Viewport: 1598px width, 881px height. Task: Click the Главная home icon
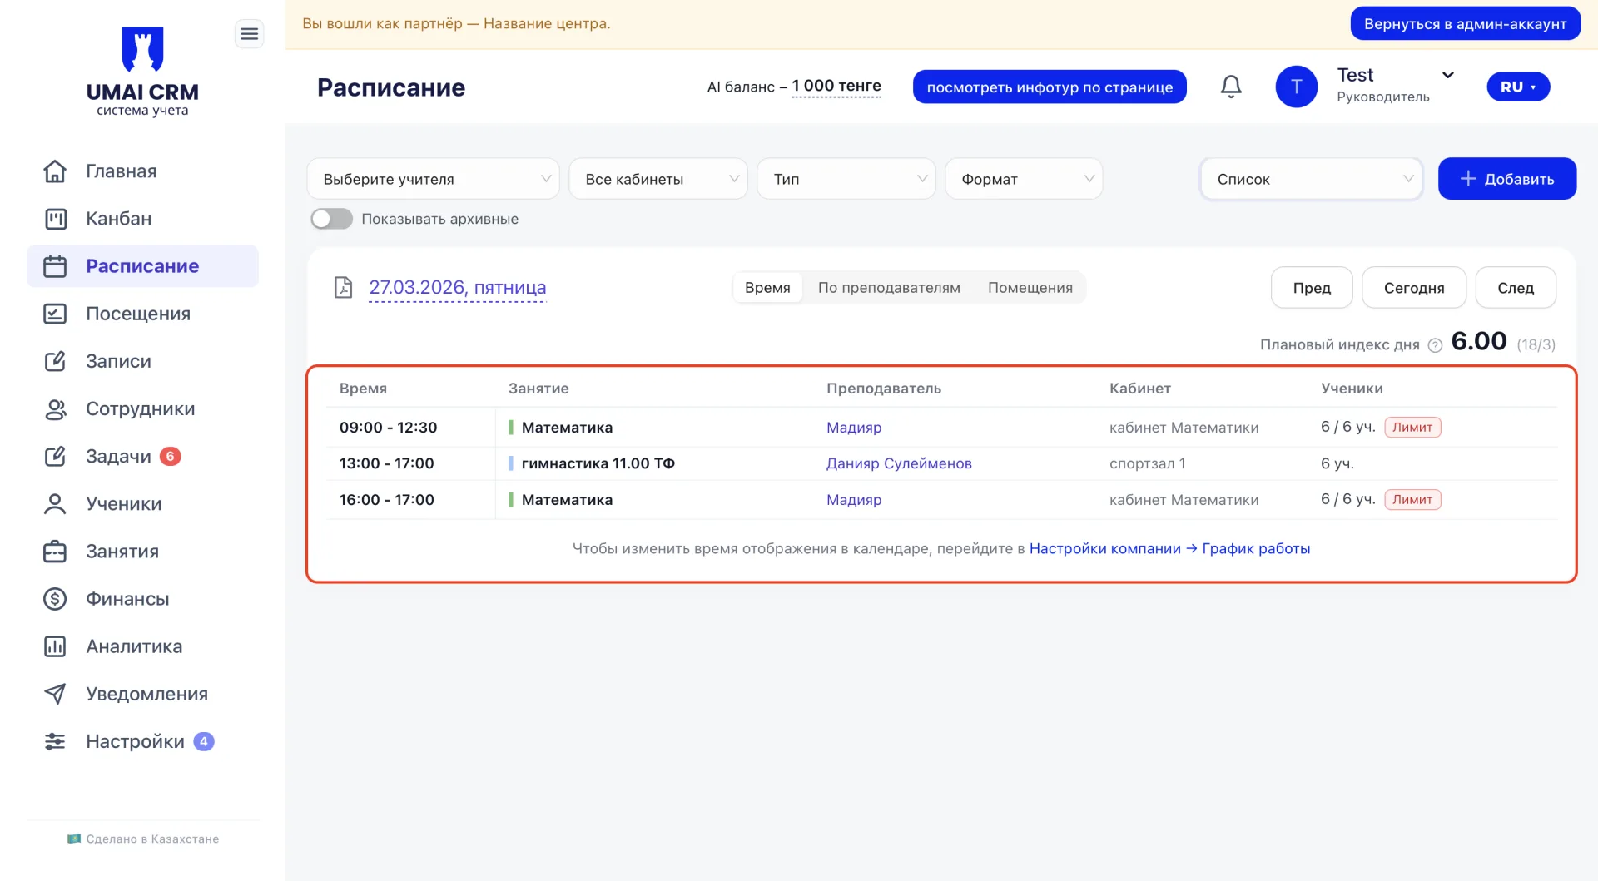(55, 171)
